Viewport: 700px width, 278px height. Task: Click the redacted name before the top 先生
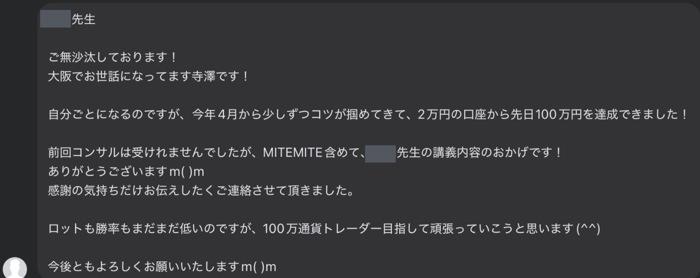point(55,19)
